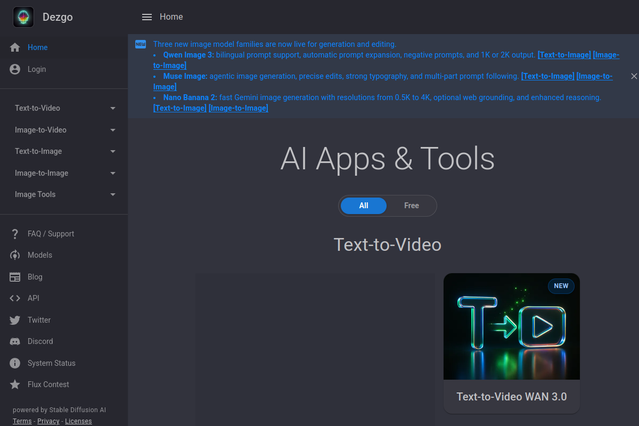
Task: Select the All filter toggle
Action: pyautogui.click(x=364, y=206)
